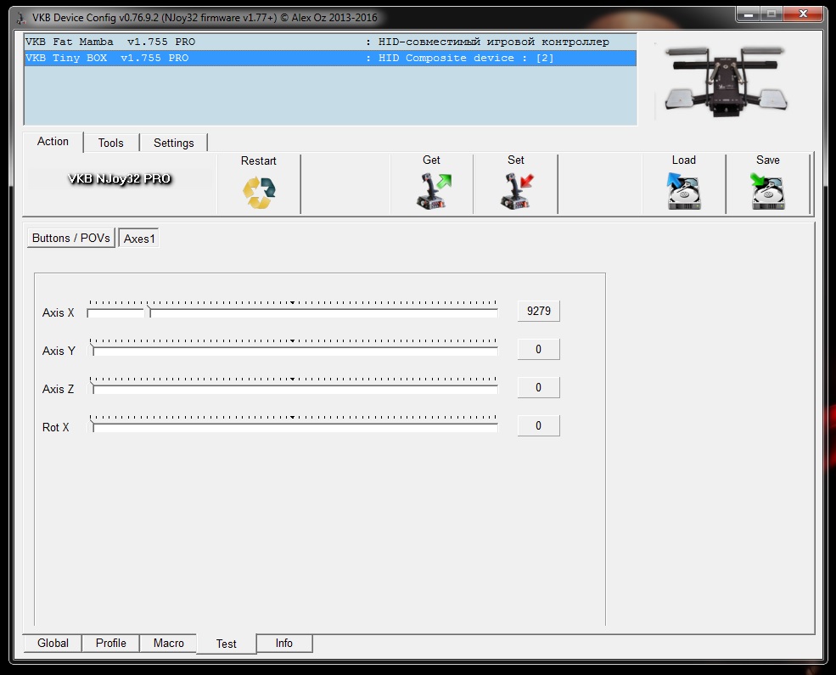Screen dimensions: 836x675
Task: Open the Buttons / POVs sub-tab
Action: [x=71, y=239]
